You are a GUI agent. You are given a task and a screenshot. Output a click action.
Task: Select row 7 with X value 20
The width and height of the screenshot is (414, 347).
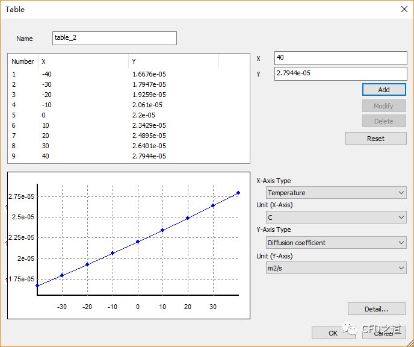pos(46,136)
